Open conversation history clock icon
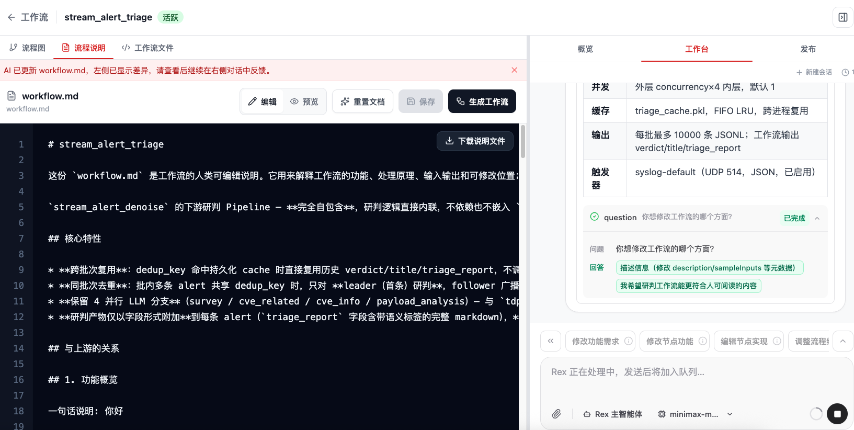This screenshot has height=430, width=854. click(845, 72)
